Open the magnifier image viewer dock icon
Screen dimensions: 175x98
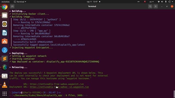point(5,76)
